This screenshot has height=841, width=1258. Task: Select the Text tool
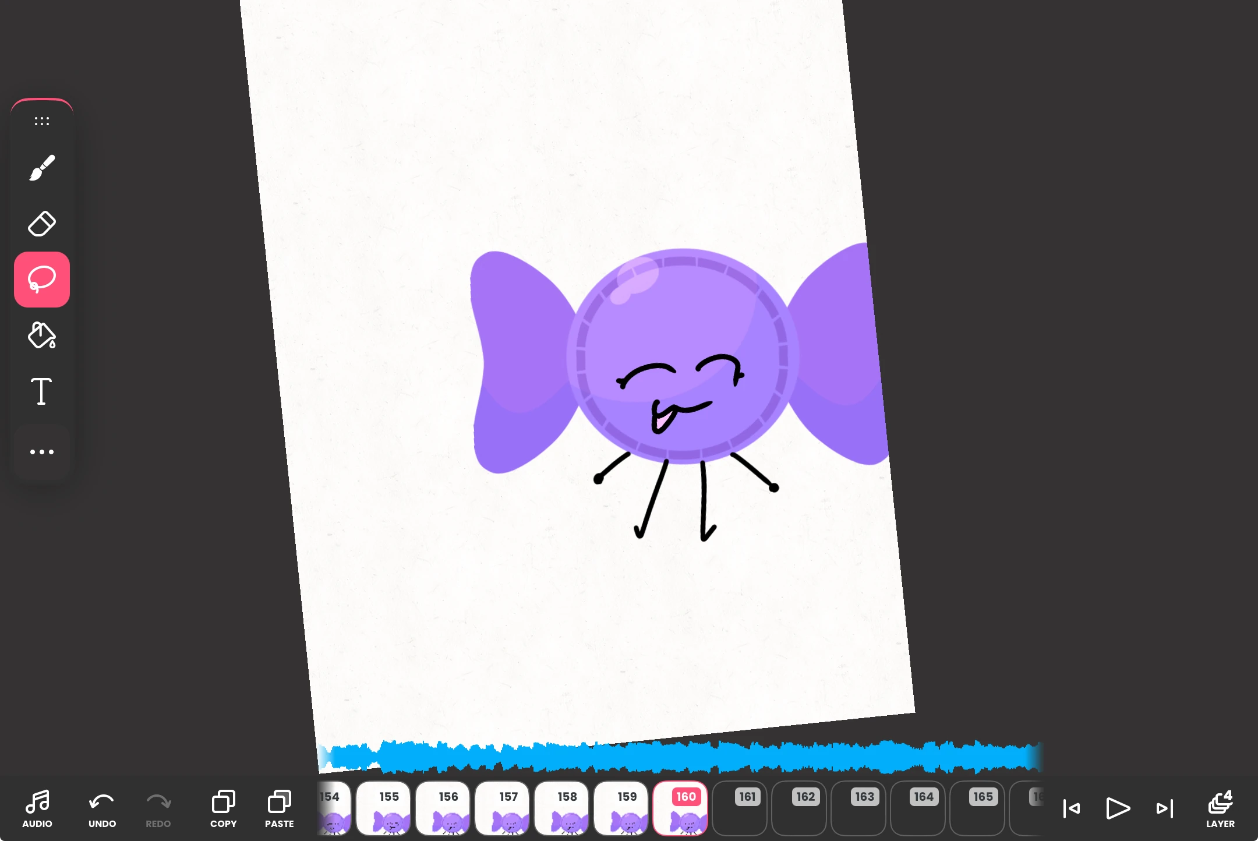coord(42,391)
